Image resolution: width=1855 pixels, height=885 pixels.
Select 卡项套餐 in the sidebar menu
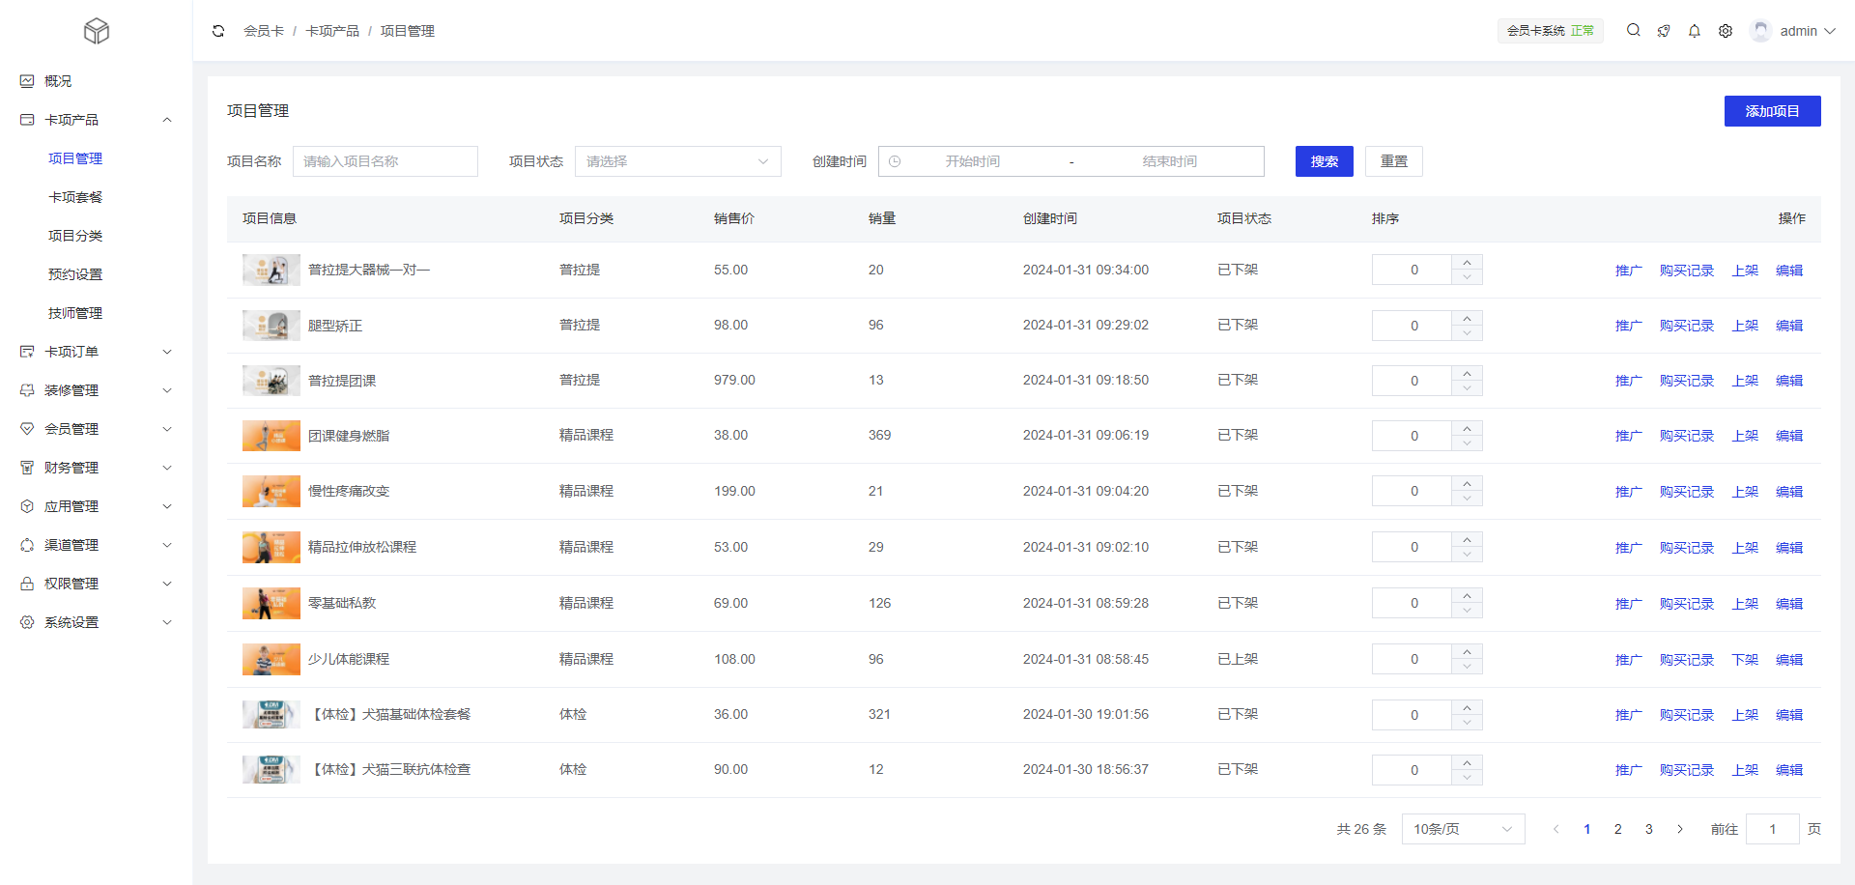[75, 197]
